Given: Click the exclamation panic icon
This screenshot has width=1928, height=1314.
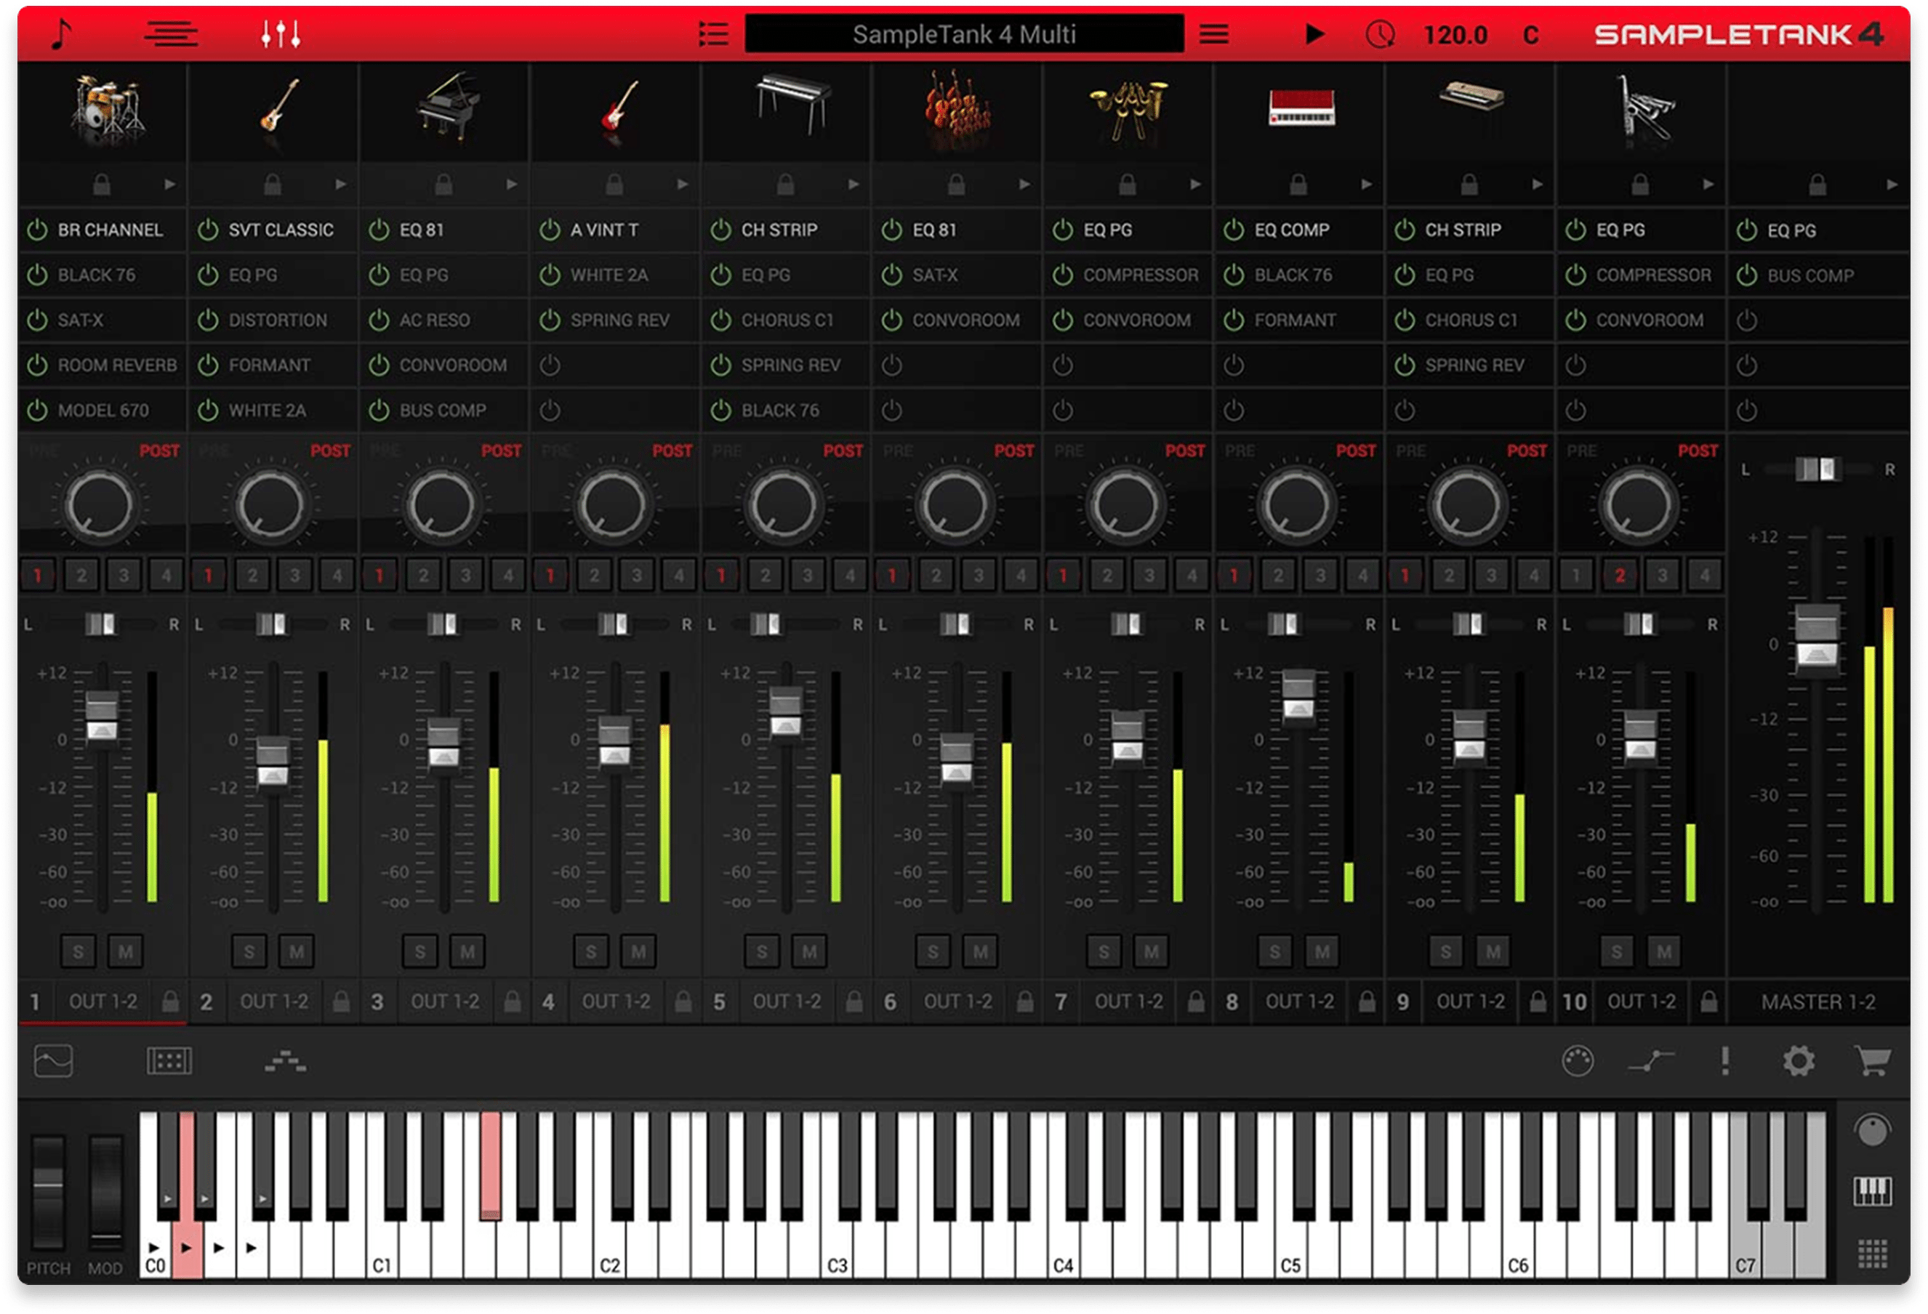Looking at the screenshot, I should pos(1724,1060).
